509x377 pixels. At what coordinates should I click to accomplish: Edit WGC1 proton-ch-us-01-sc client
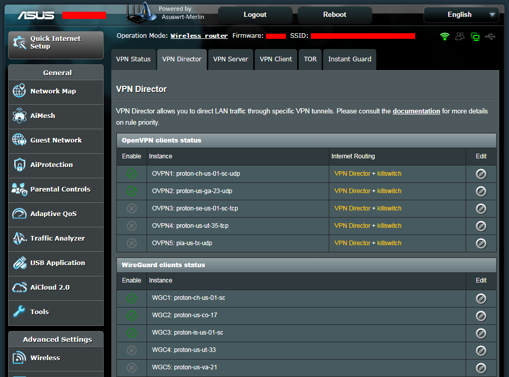pos(481,298)
